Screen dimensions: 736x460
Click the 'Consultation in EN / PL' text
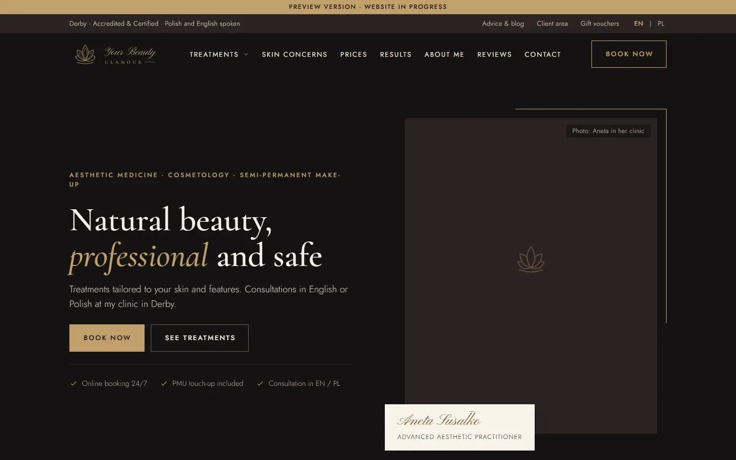tap(304, 384)
